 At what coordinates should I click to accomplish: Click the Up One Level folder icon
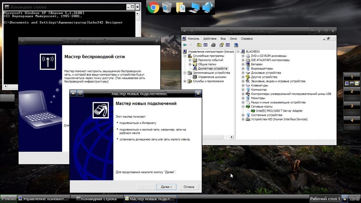click(199, 45)
